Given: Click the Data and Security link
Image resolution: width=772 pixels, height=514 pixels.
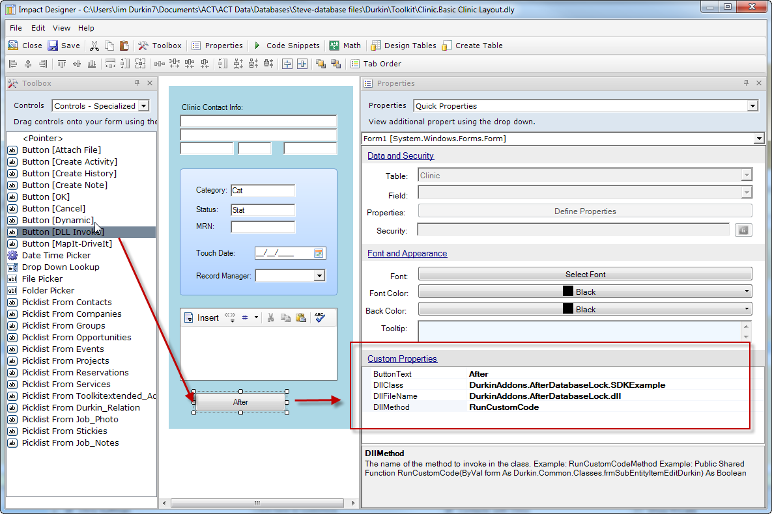Looking at the screenshot, I should click(400, 156).
